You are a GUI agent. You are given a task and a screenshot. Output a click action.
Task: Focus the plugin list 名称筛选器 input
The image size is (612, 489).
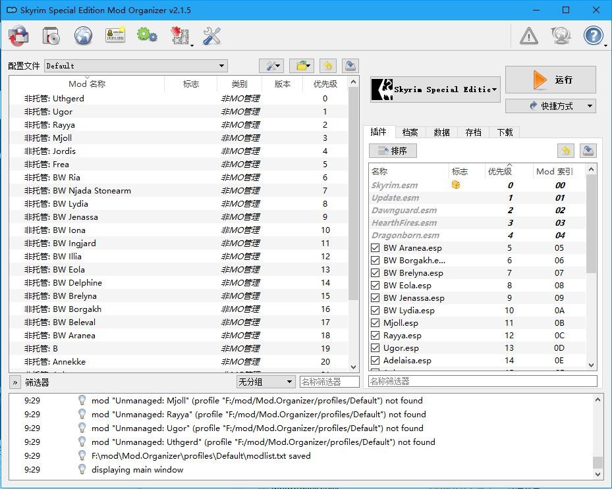click(x=483, y=381)
